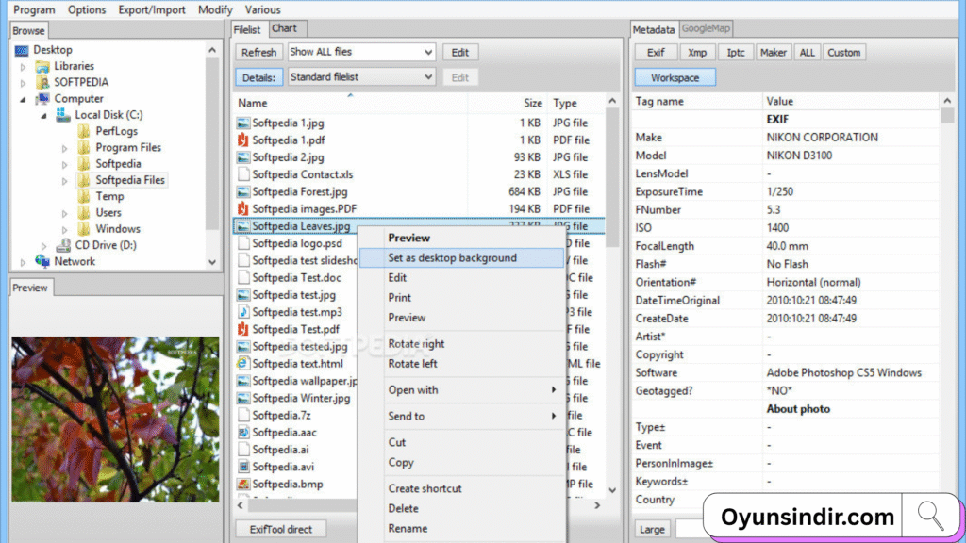Viewport: 966px width, 543px height.
Task: Click the CD Drive (D:) icon
Action: pos(63,245)
